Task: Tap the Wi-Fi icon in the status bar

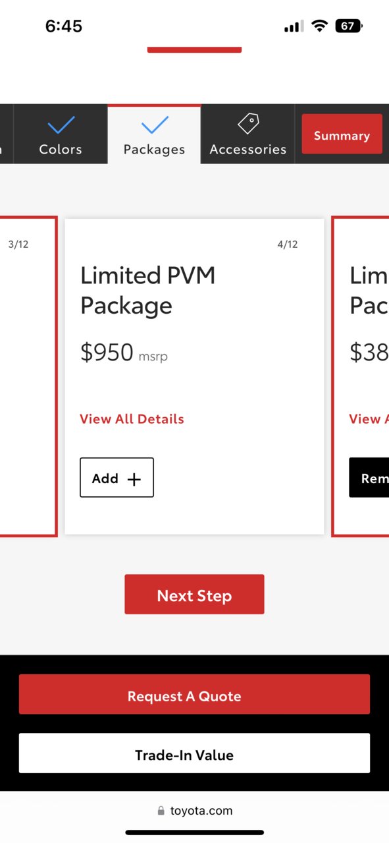Action: click(320, 26)
